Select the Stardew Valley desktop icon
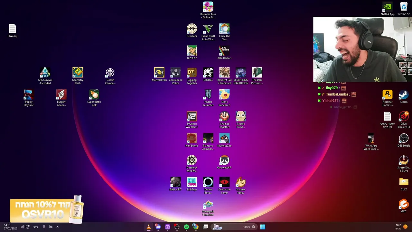The height and width of the screenshot is (232, 412). coord(241,185)
